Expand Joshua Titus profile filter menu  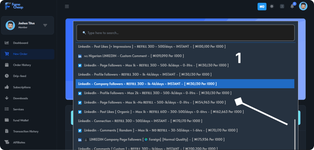[45, 25]
